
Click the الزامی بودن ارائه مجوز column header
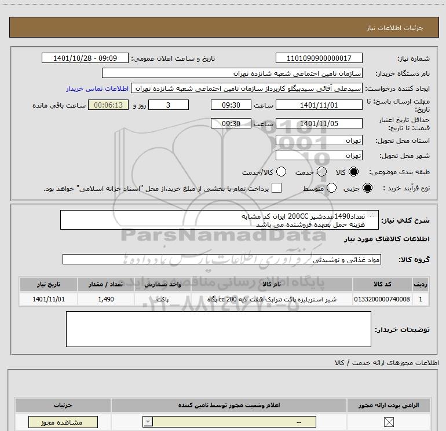[389, 405]
